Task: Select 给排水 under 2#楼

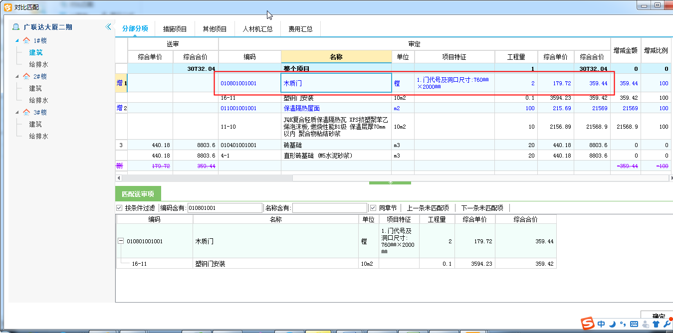Action: tap(38, 100)
